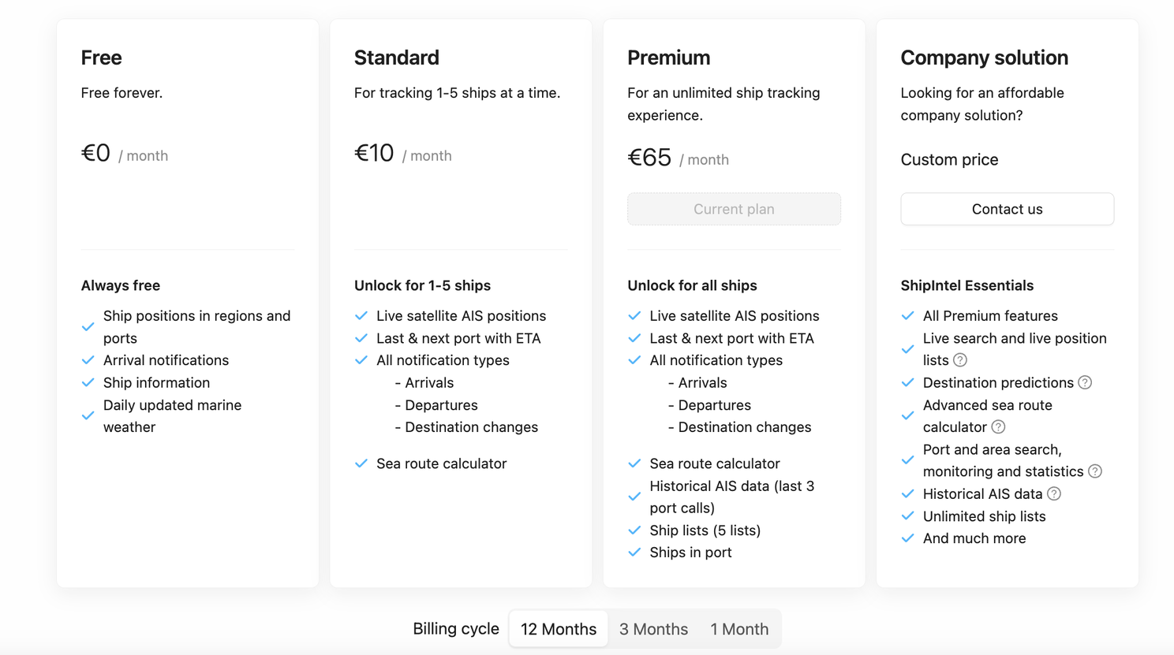Click the Free plan title
Viewport: 1174px width, 655px height.
pos(101,58)
